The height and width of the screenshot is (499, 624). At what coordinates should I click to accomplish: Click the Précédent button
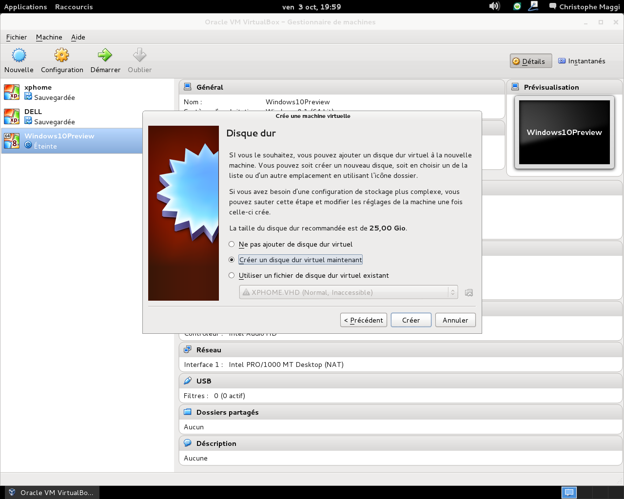(x=364, y=320)
